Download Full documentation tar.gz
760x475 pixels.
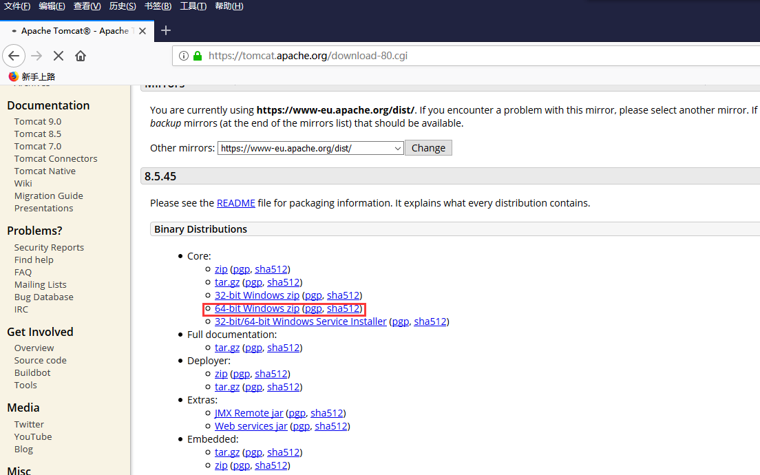227,348
